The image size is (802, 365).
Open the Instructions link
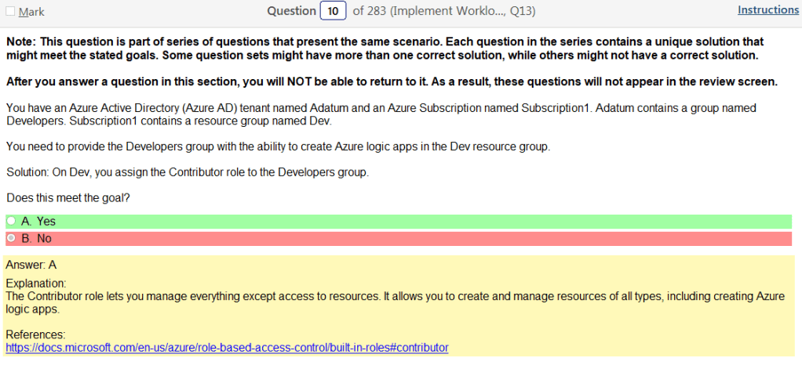[x=767, y=10]
